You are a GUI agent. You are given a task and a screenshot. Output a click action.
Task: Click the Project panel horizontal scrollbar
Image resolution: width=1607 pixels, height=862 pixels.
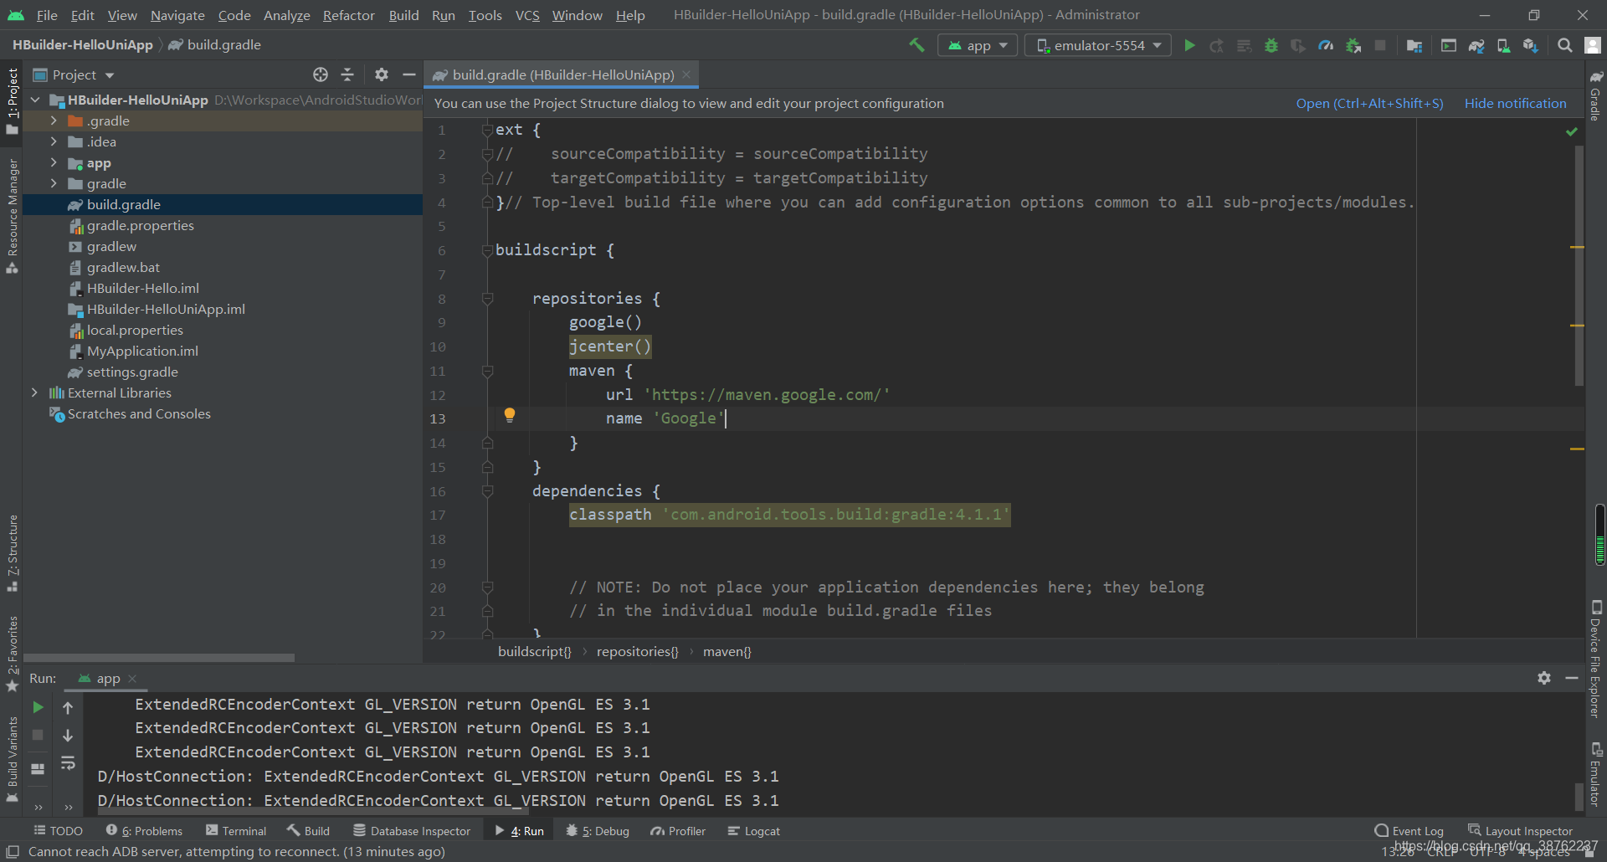pos(159,658)
